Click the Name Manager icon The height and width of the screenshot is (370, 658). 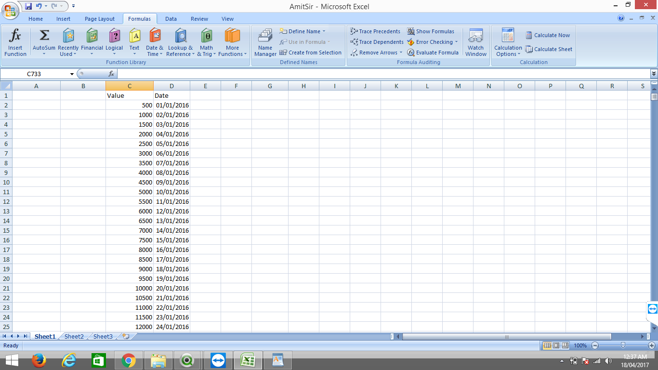point(265,42)
